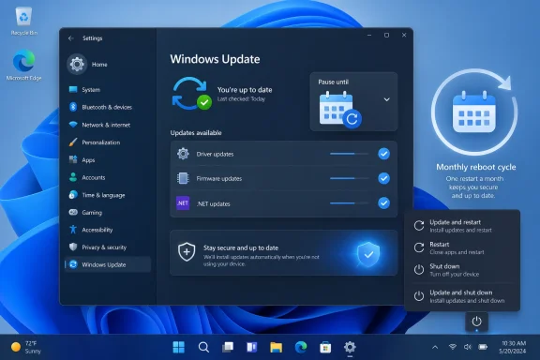Click the Driver updates progress bar

click(x=349, y=154)
